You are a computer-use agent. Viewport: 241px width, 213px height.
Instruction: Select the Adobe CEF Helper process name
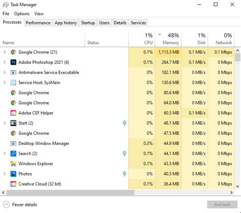[36, 113]
